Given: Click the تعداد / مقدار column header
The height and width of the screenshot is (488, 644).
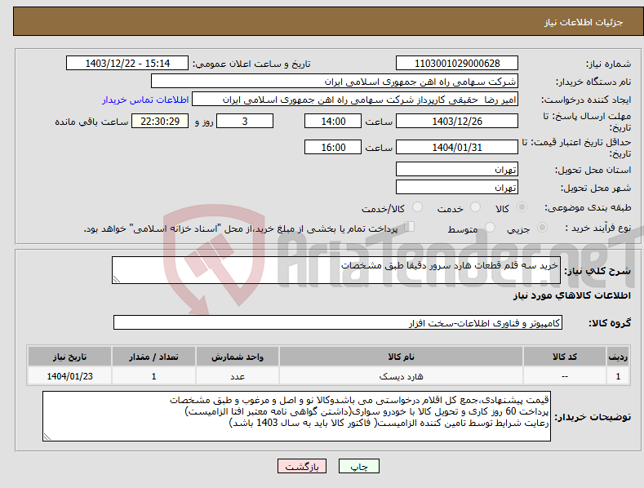Looking at the screenshot, I should tap(153, 357).
